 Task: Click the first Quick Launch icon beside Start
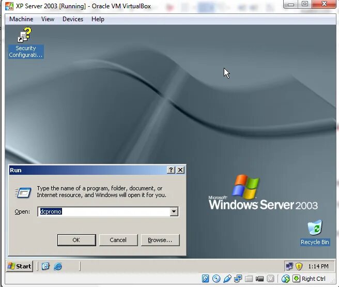45,266
